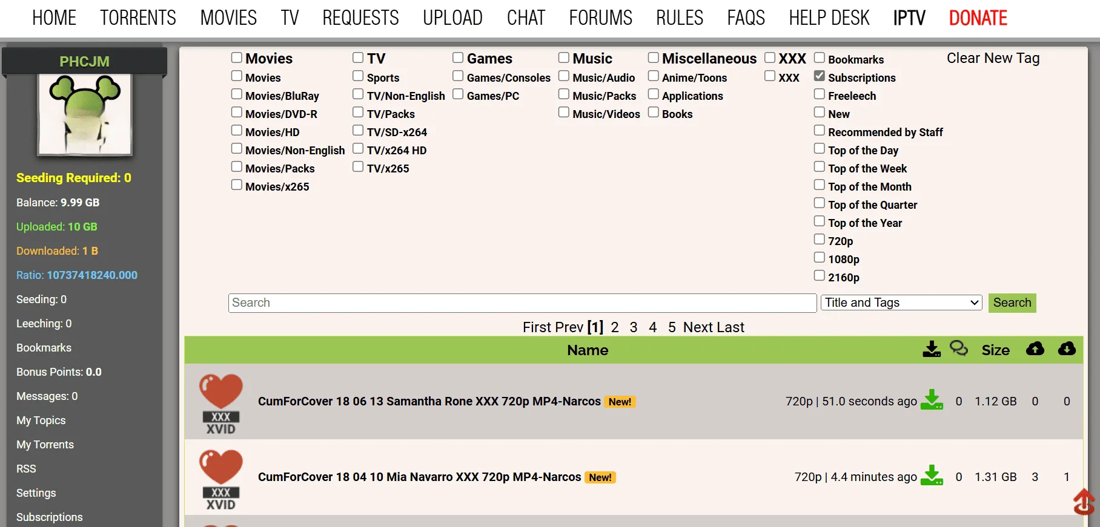Enable the TV/x265 checkbox

pyautogui.click(x=358, y=167)
